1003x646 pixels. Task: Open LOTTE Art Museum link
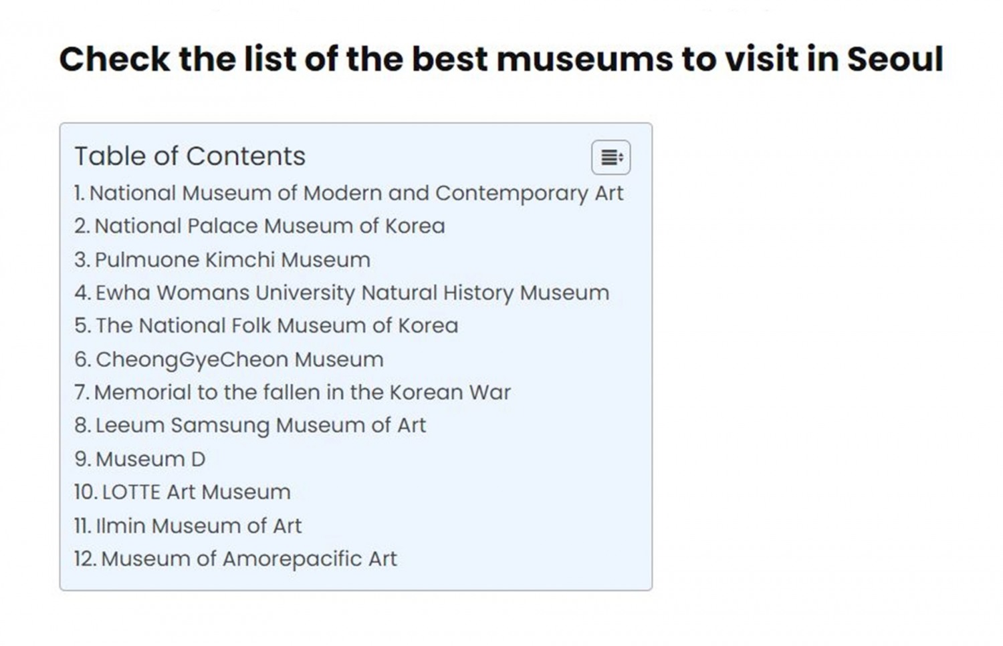196,492
